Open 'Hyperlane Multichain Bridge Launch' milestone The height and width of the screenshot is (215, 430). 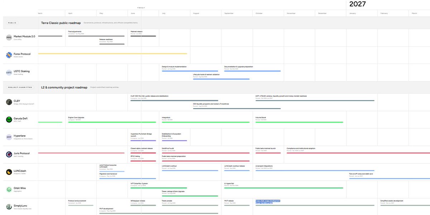tap(141, 135)
